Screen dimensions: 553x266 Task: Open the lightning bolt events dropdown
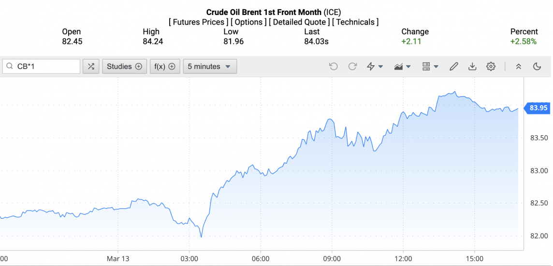point(375,67)
